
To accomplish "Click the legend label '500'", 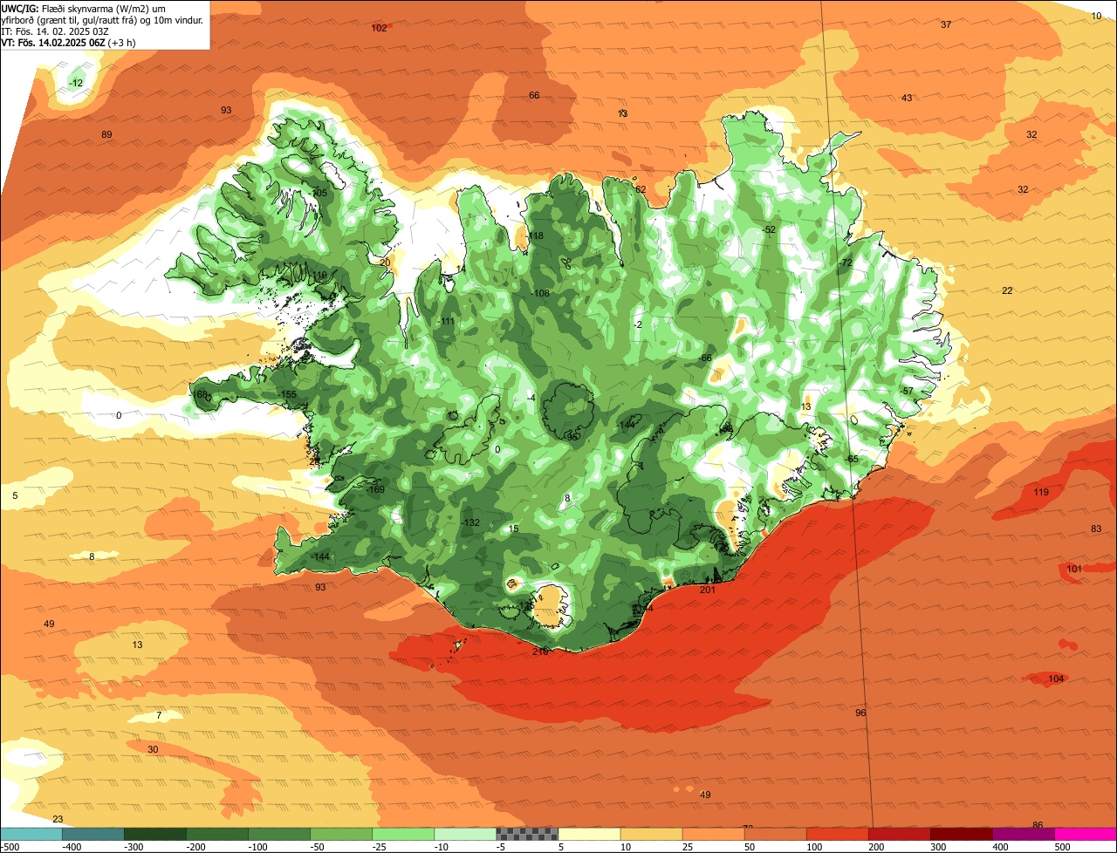I will pos(1062,847).
